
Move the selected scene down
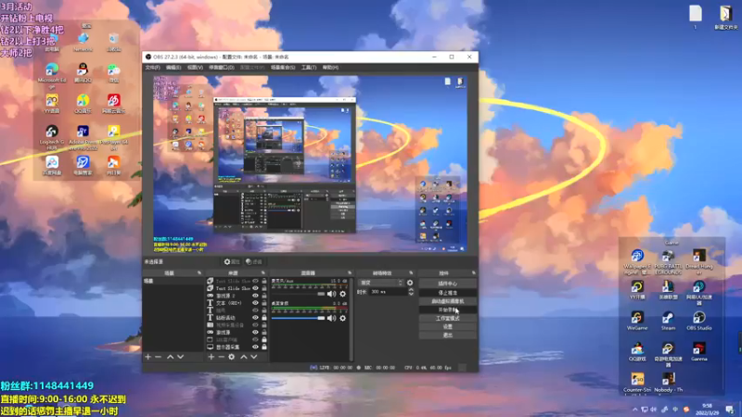click(x=180, y=357)
